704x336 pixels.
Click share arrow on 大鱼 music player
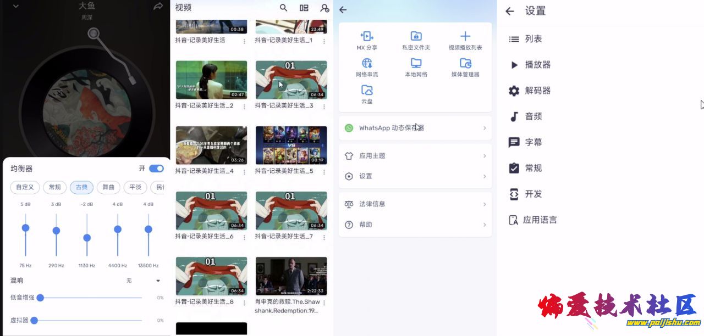point(158,7)
